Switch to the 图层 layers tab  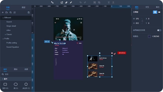pos(23,7)
